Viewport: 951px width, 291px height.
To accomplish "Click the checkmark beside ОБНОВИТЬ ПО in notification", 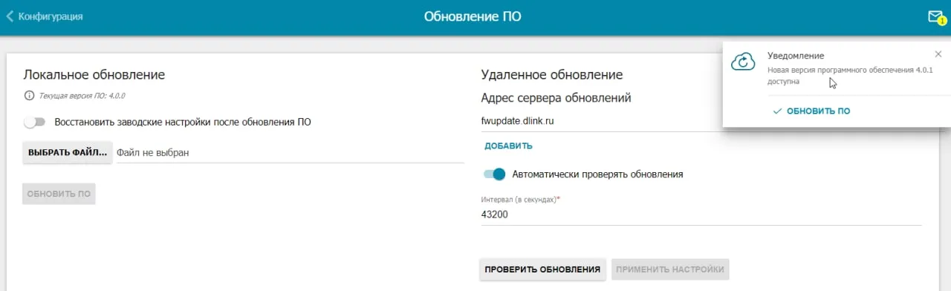I will [x=777, y=111].
